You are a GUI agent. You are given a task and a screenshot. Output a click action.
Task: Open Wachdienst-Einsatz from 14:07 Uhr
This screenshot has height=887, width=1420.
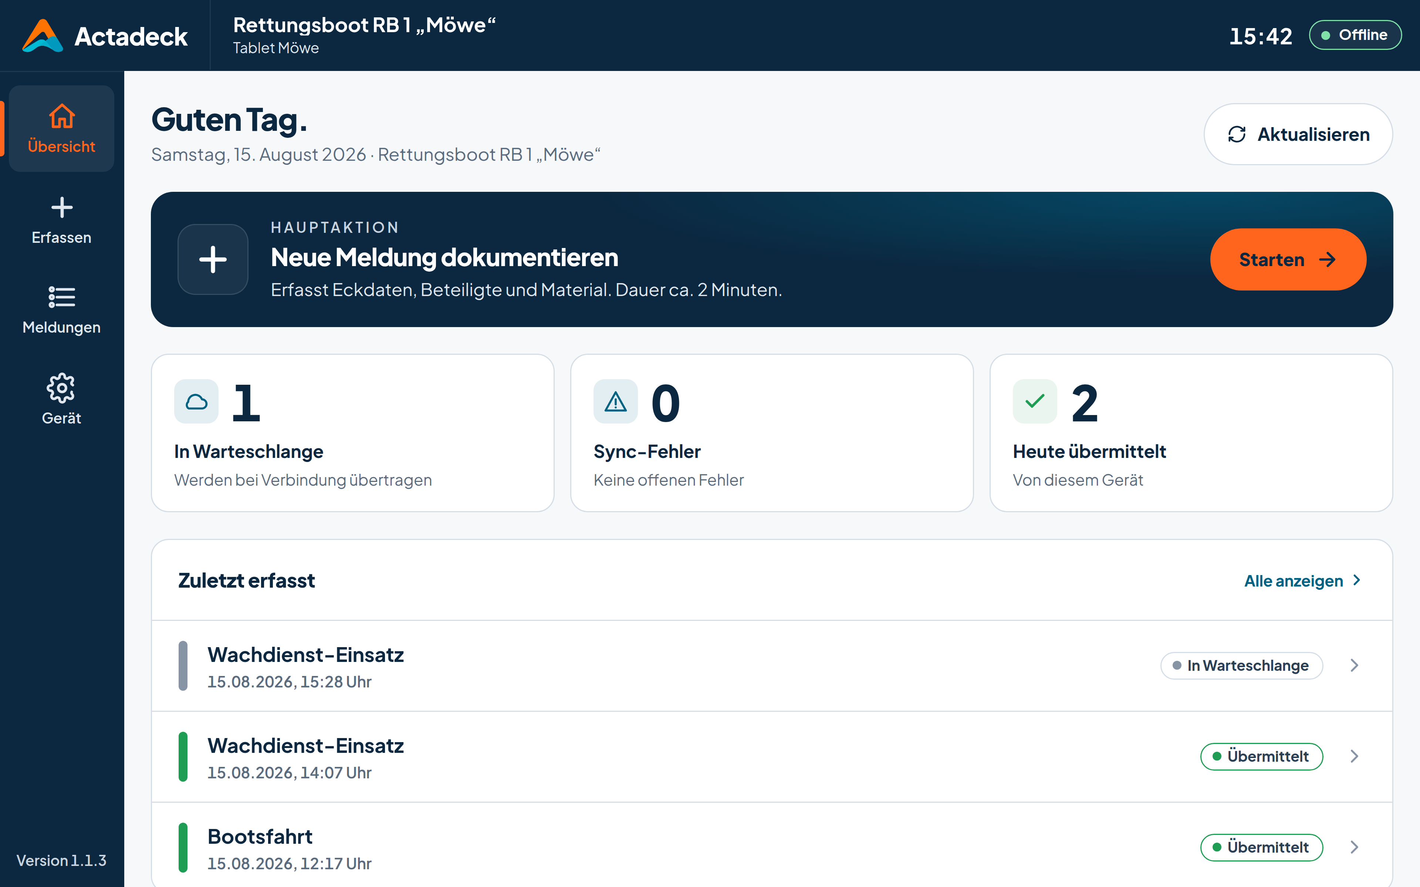(x=772, y=757)
